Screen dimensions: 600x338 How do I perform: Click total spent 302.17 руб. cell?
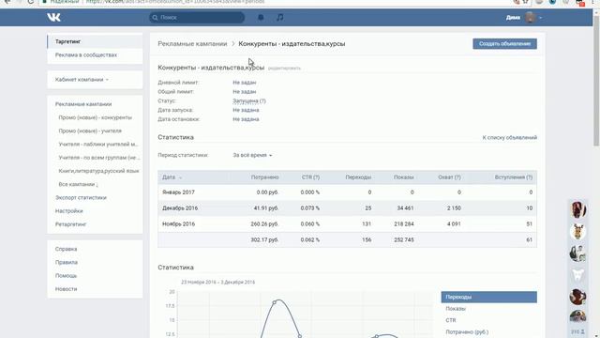pos(264,240)
